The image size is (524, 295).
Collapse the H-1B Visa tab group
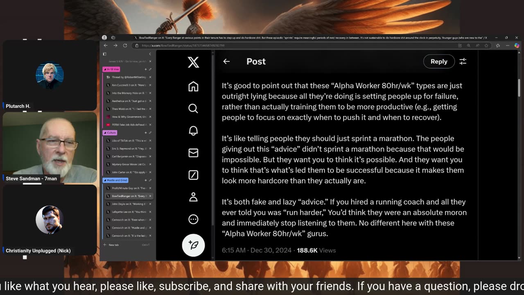coord(111,69)
